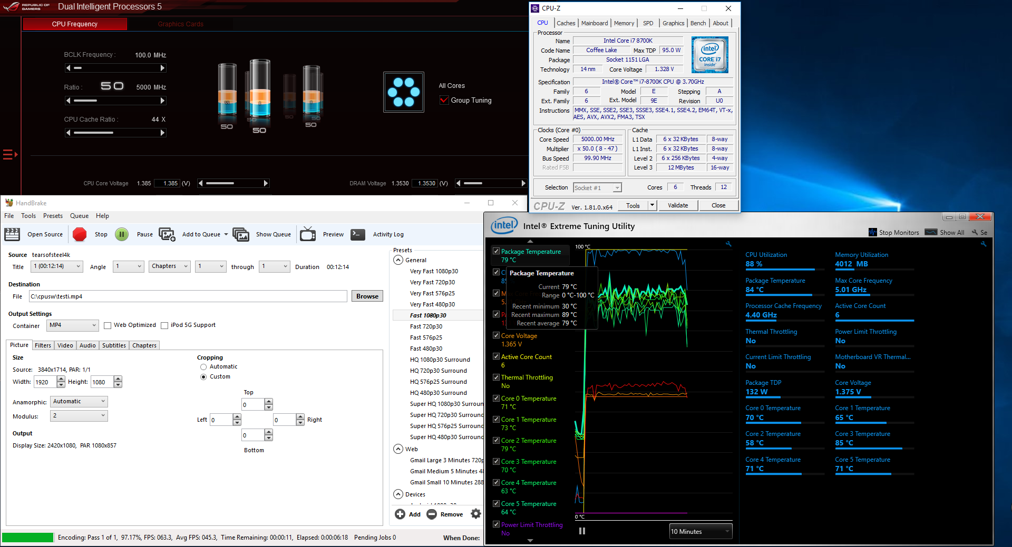This screenshot has width=1012, height=547.
Task: Click the CPU Cache Ratio slider track
Action: click(115, 133)
